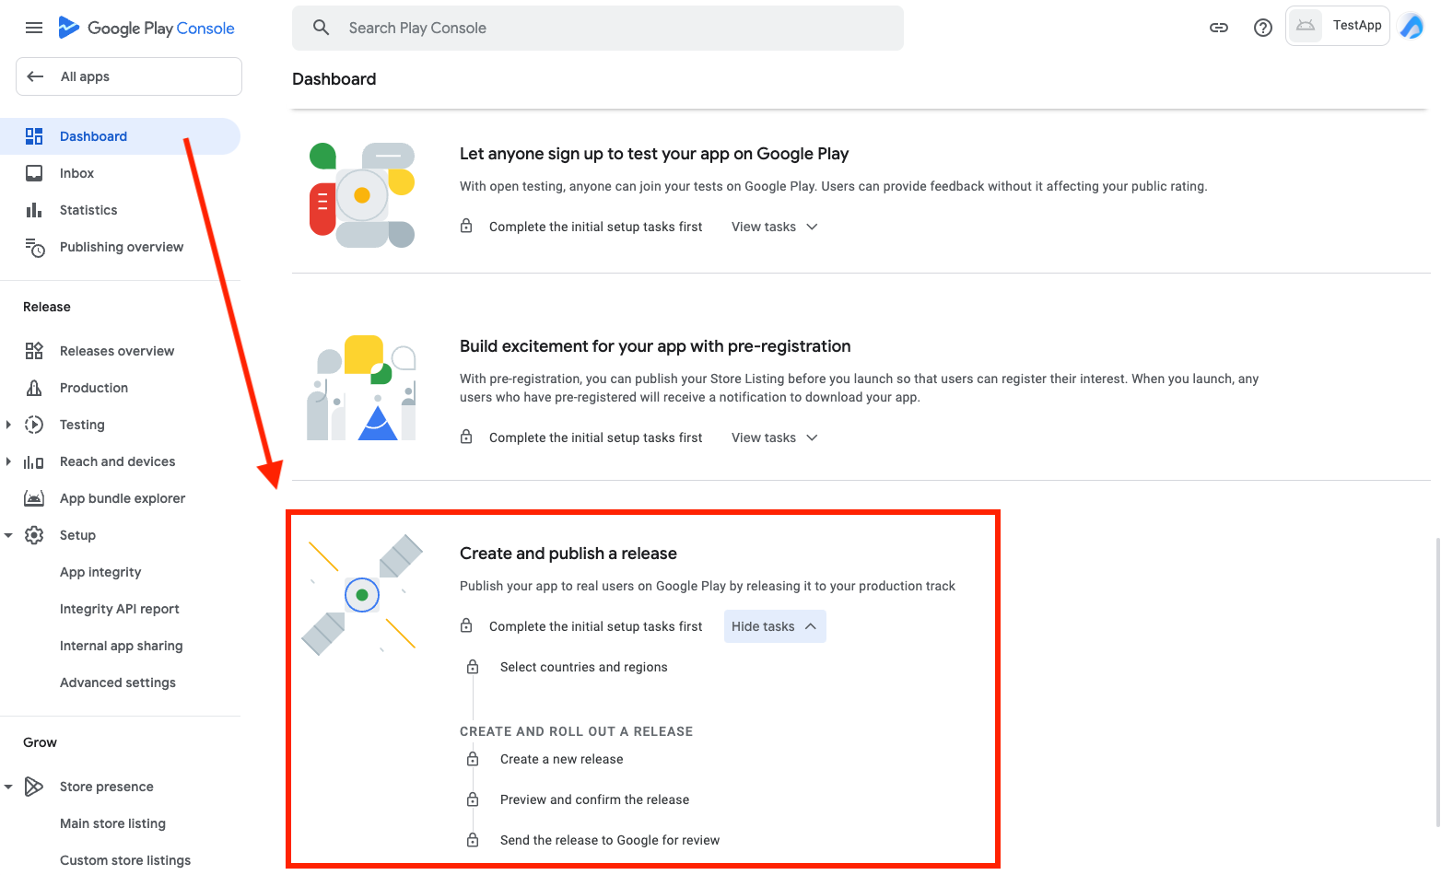Viewport: 1441px width, 875px height.
Task: Open Create a new release task
Action: [561, 759]
